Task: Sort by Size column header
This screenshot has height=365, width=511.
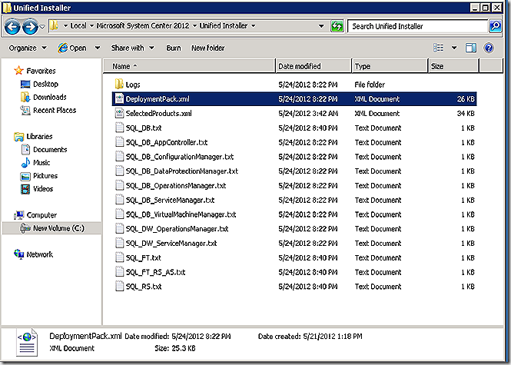Action: coord(453,66)
